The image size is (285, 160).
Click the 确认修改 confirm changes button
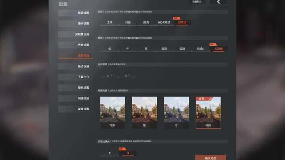[211, 157]
